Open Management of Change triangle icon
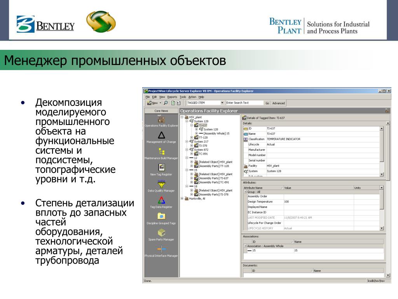The image size is (398, 299). [x=161, y=135]
